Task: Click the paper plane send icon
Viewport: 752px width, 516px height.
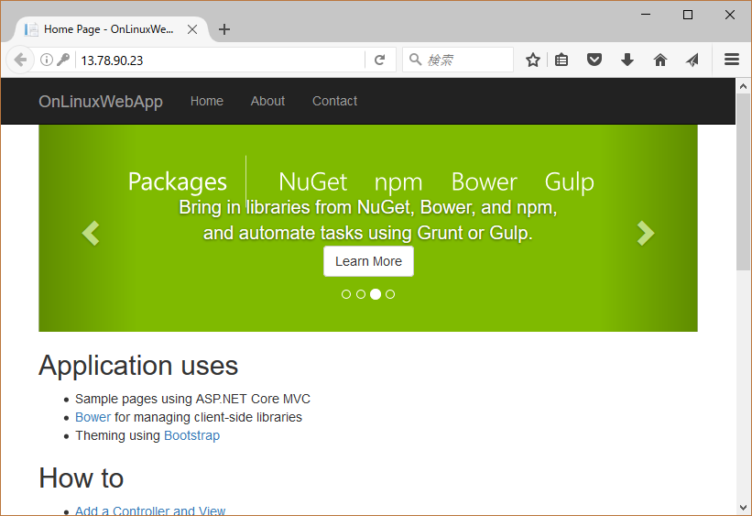Action: coord(692,60)
